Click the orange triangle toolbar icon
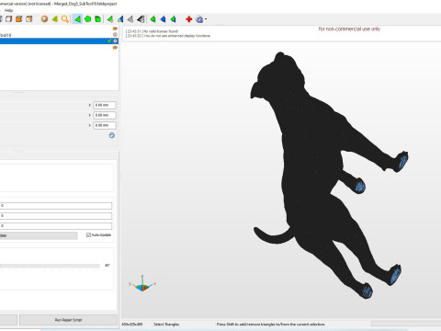This screenshot has height=331, width=441. point(55,19)
